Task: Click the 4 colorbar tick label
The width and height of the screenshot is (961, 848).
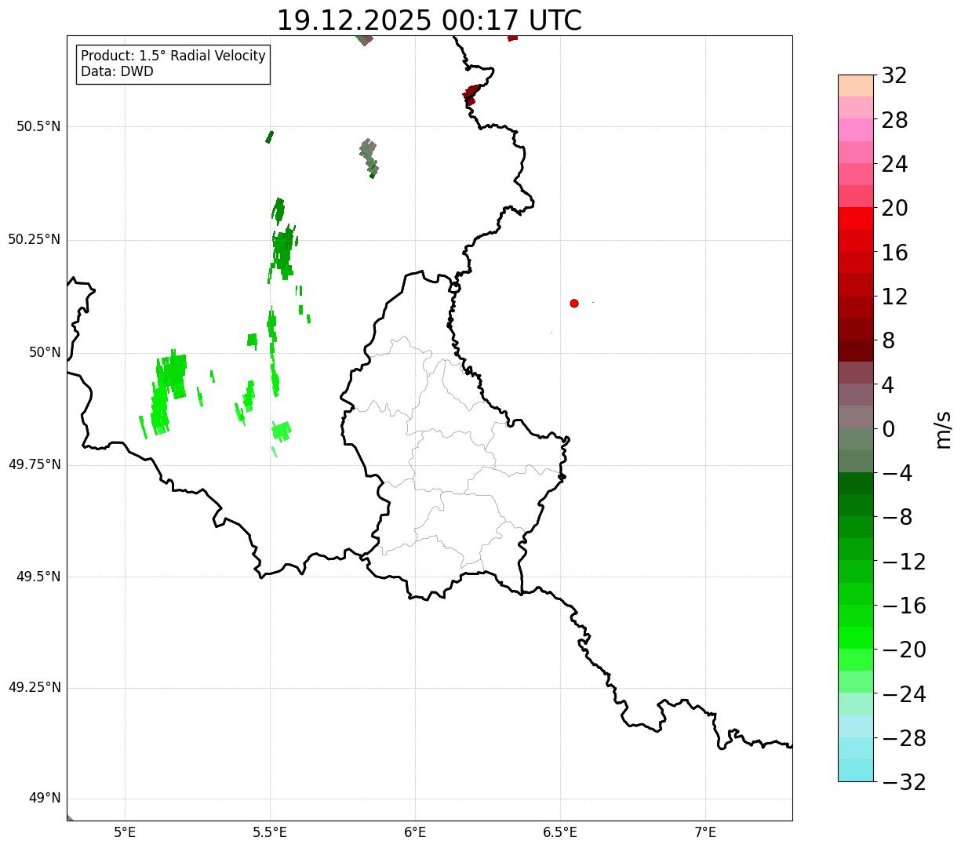Action: (888, 385)
